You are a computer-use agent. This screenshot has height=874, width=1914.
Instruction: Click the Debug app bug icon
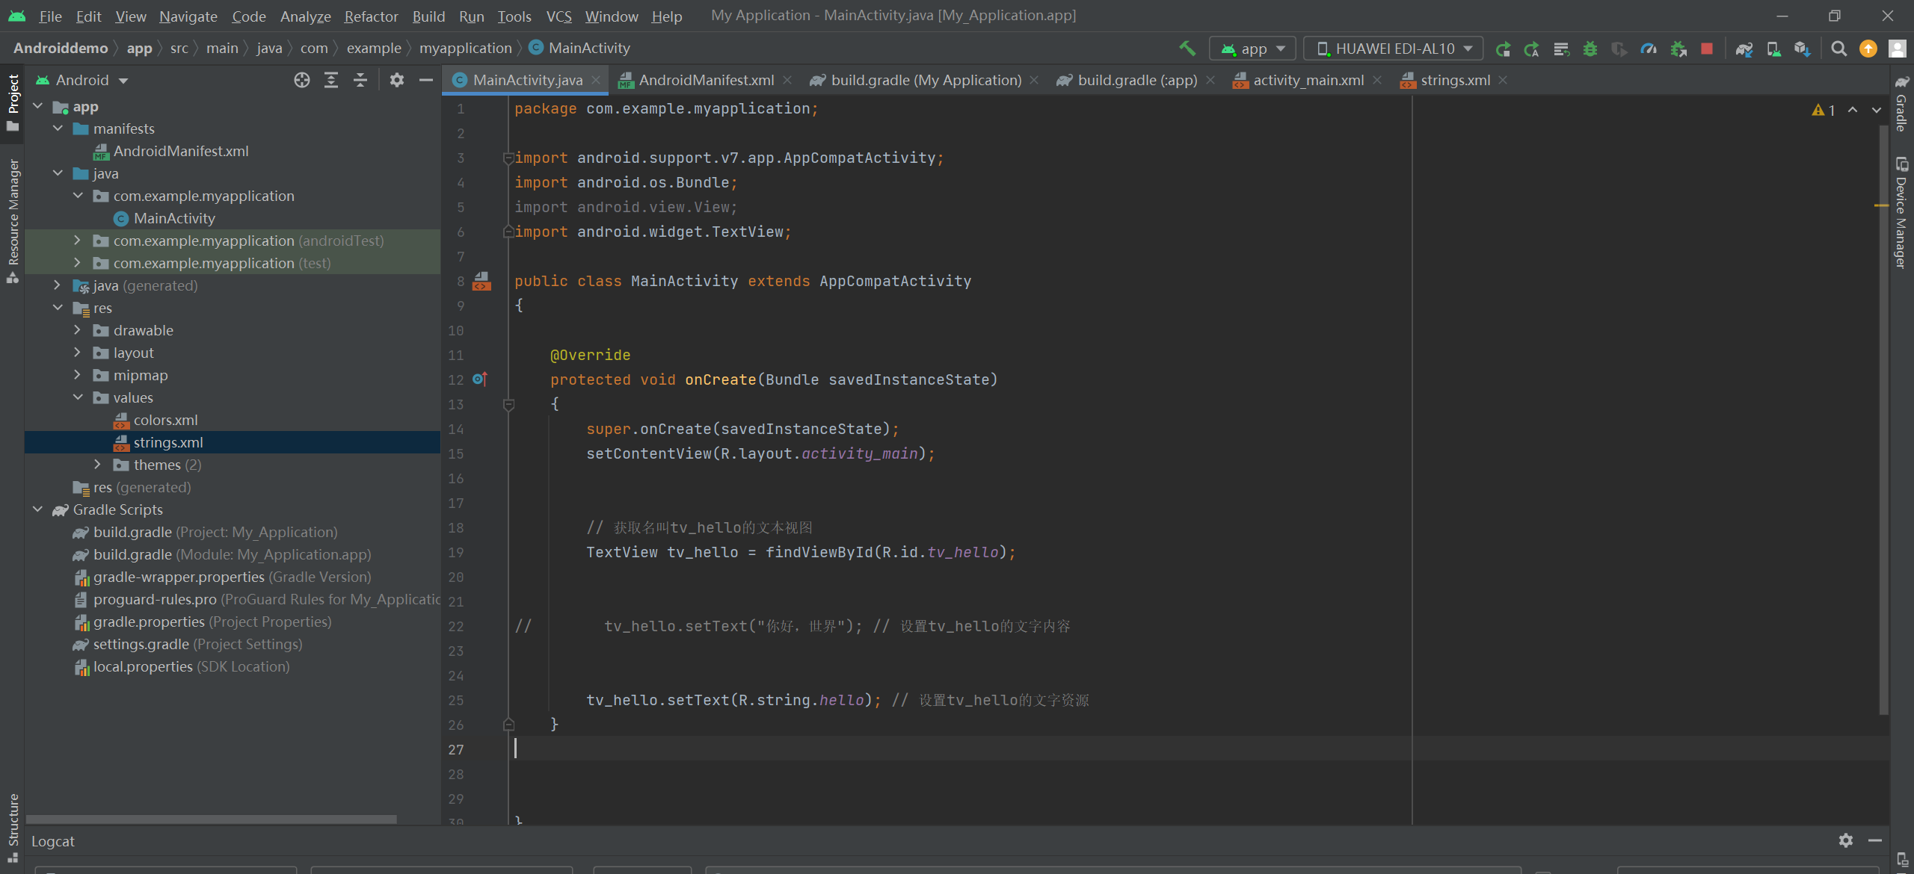coord(1590,49)
